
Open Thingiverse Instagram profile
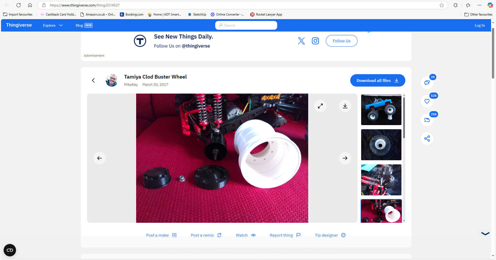click(315, 41)
